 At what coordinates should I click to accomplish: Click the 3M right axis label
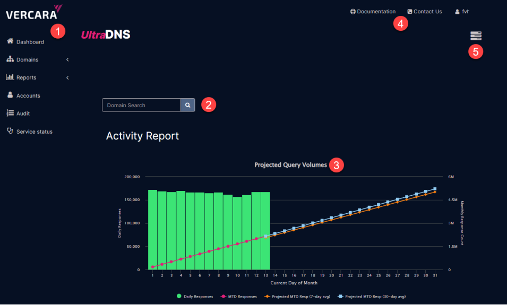[451, 223]
